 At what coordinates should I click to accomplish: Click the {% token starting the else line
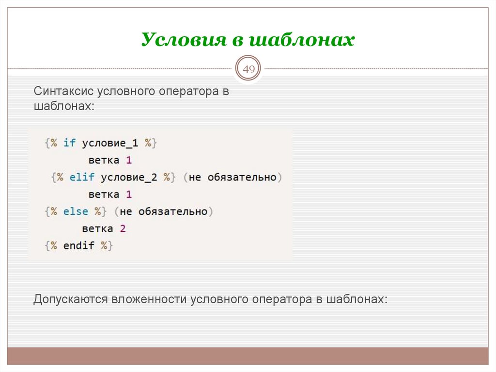click(52, 211)
